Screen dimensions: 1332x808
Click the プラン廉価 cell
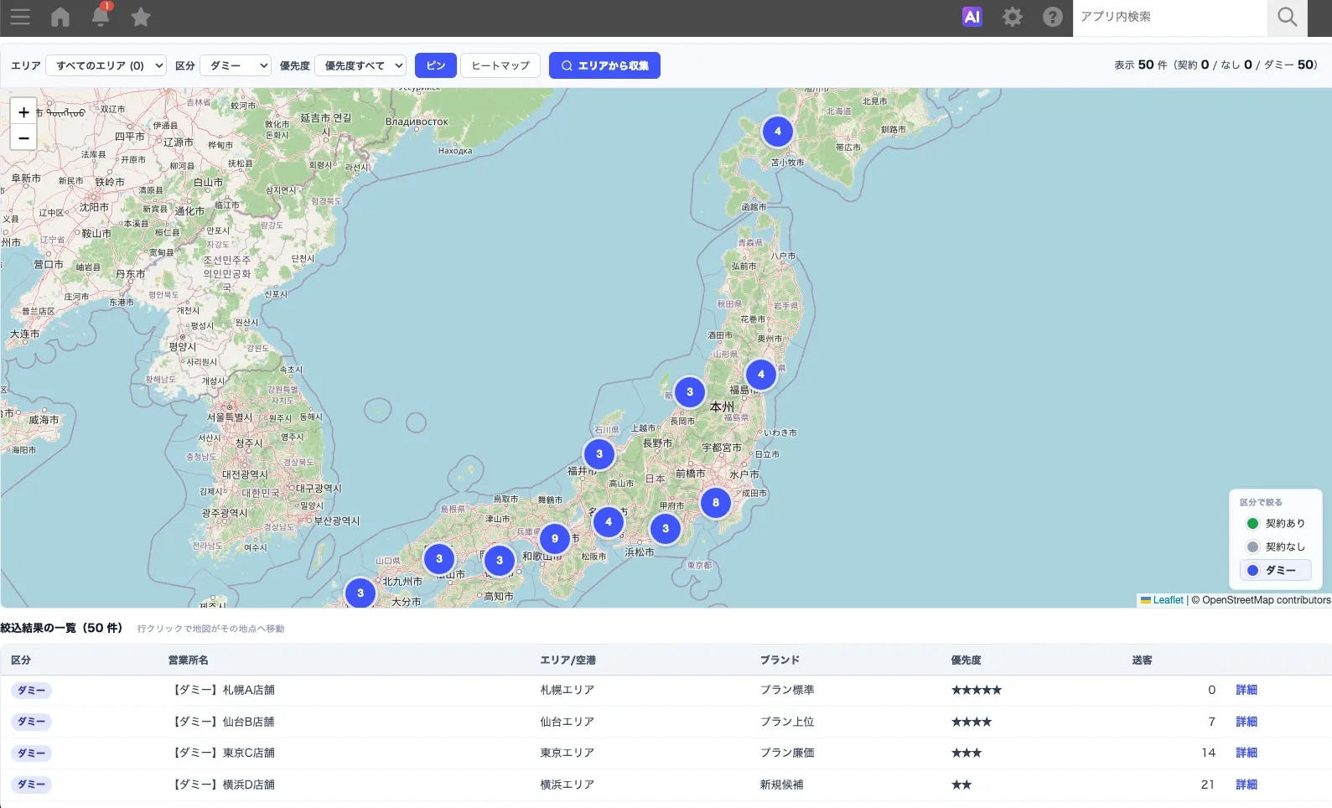pyautogui.click(x=787, y=753)
